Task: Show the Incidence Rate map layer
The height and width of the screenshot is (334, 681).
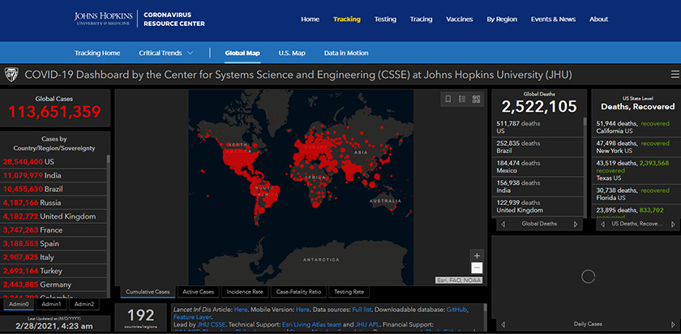Action: tap(246, 292)
